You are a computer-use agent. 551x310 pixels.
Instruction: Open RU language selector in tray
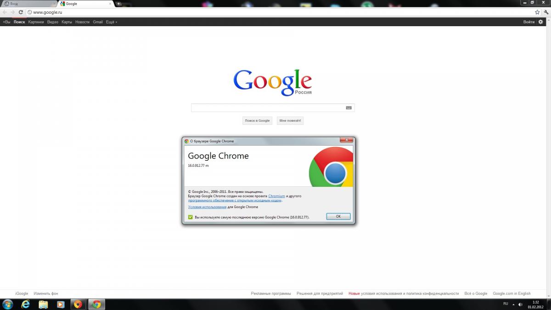pyautogui.click(x=506, y=304)
